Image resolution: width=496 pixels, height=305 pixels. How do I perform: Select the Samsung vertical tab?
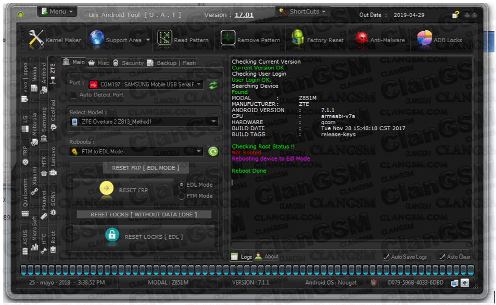click(44, 125)
